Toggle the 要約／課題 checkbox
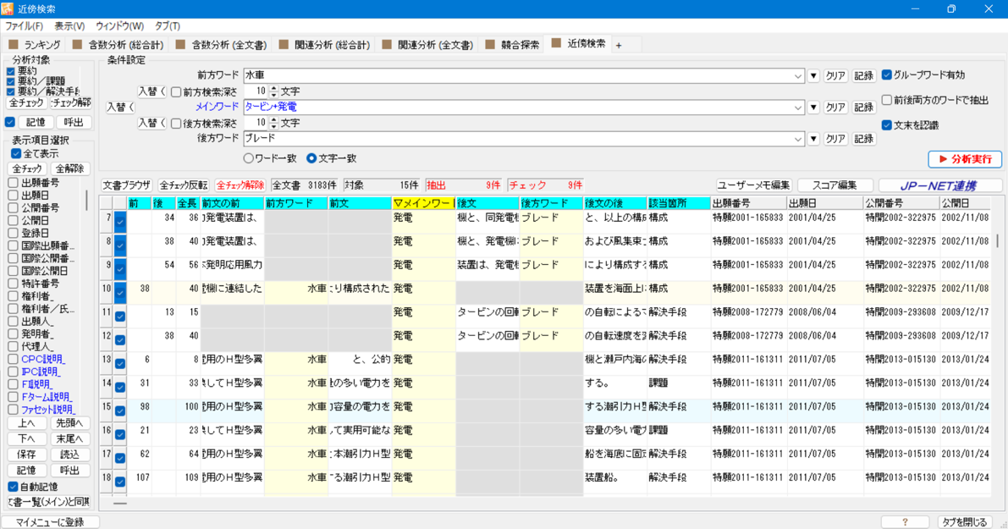1008x529 pixels. pos(10,81)
